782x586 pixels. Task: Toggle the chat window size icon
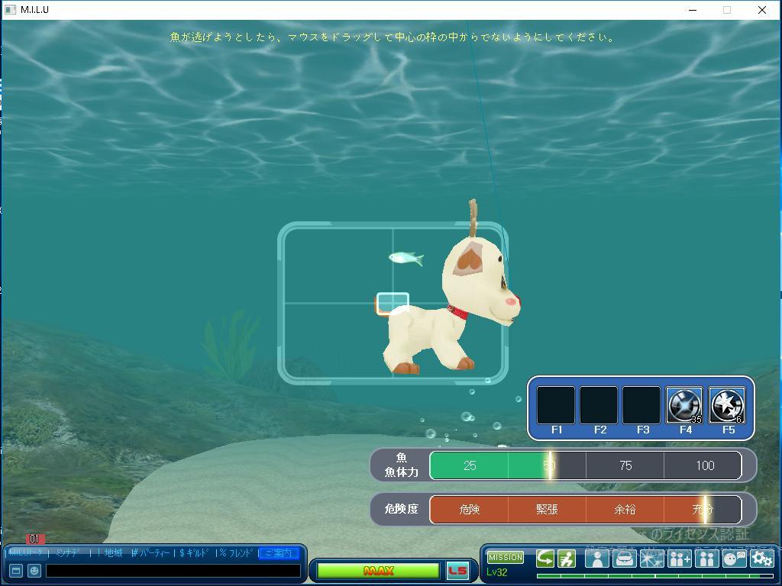coord(15,571)
